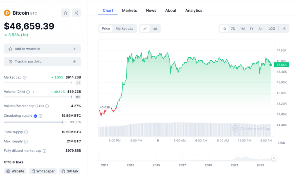The height and width of the screenshot is (174, 300).
Task: Click the $979.85B fully diluted value
Action: [73, 151]
